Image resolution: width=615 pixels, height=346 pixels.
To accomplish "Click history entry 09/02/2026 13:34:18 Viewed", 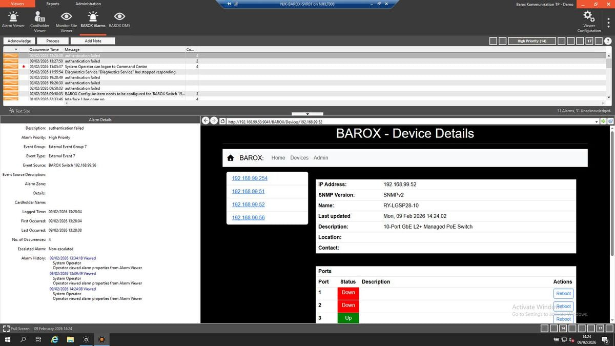I will pos(73,258).
